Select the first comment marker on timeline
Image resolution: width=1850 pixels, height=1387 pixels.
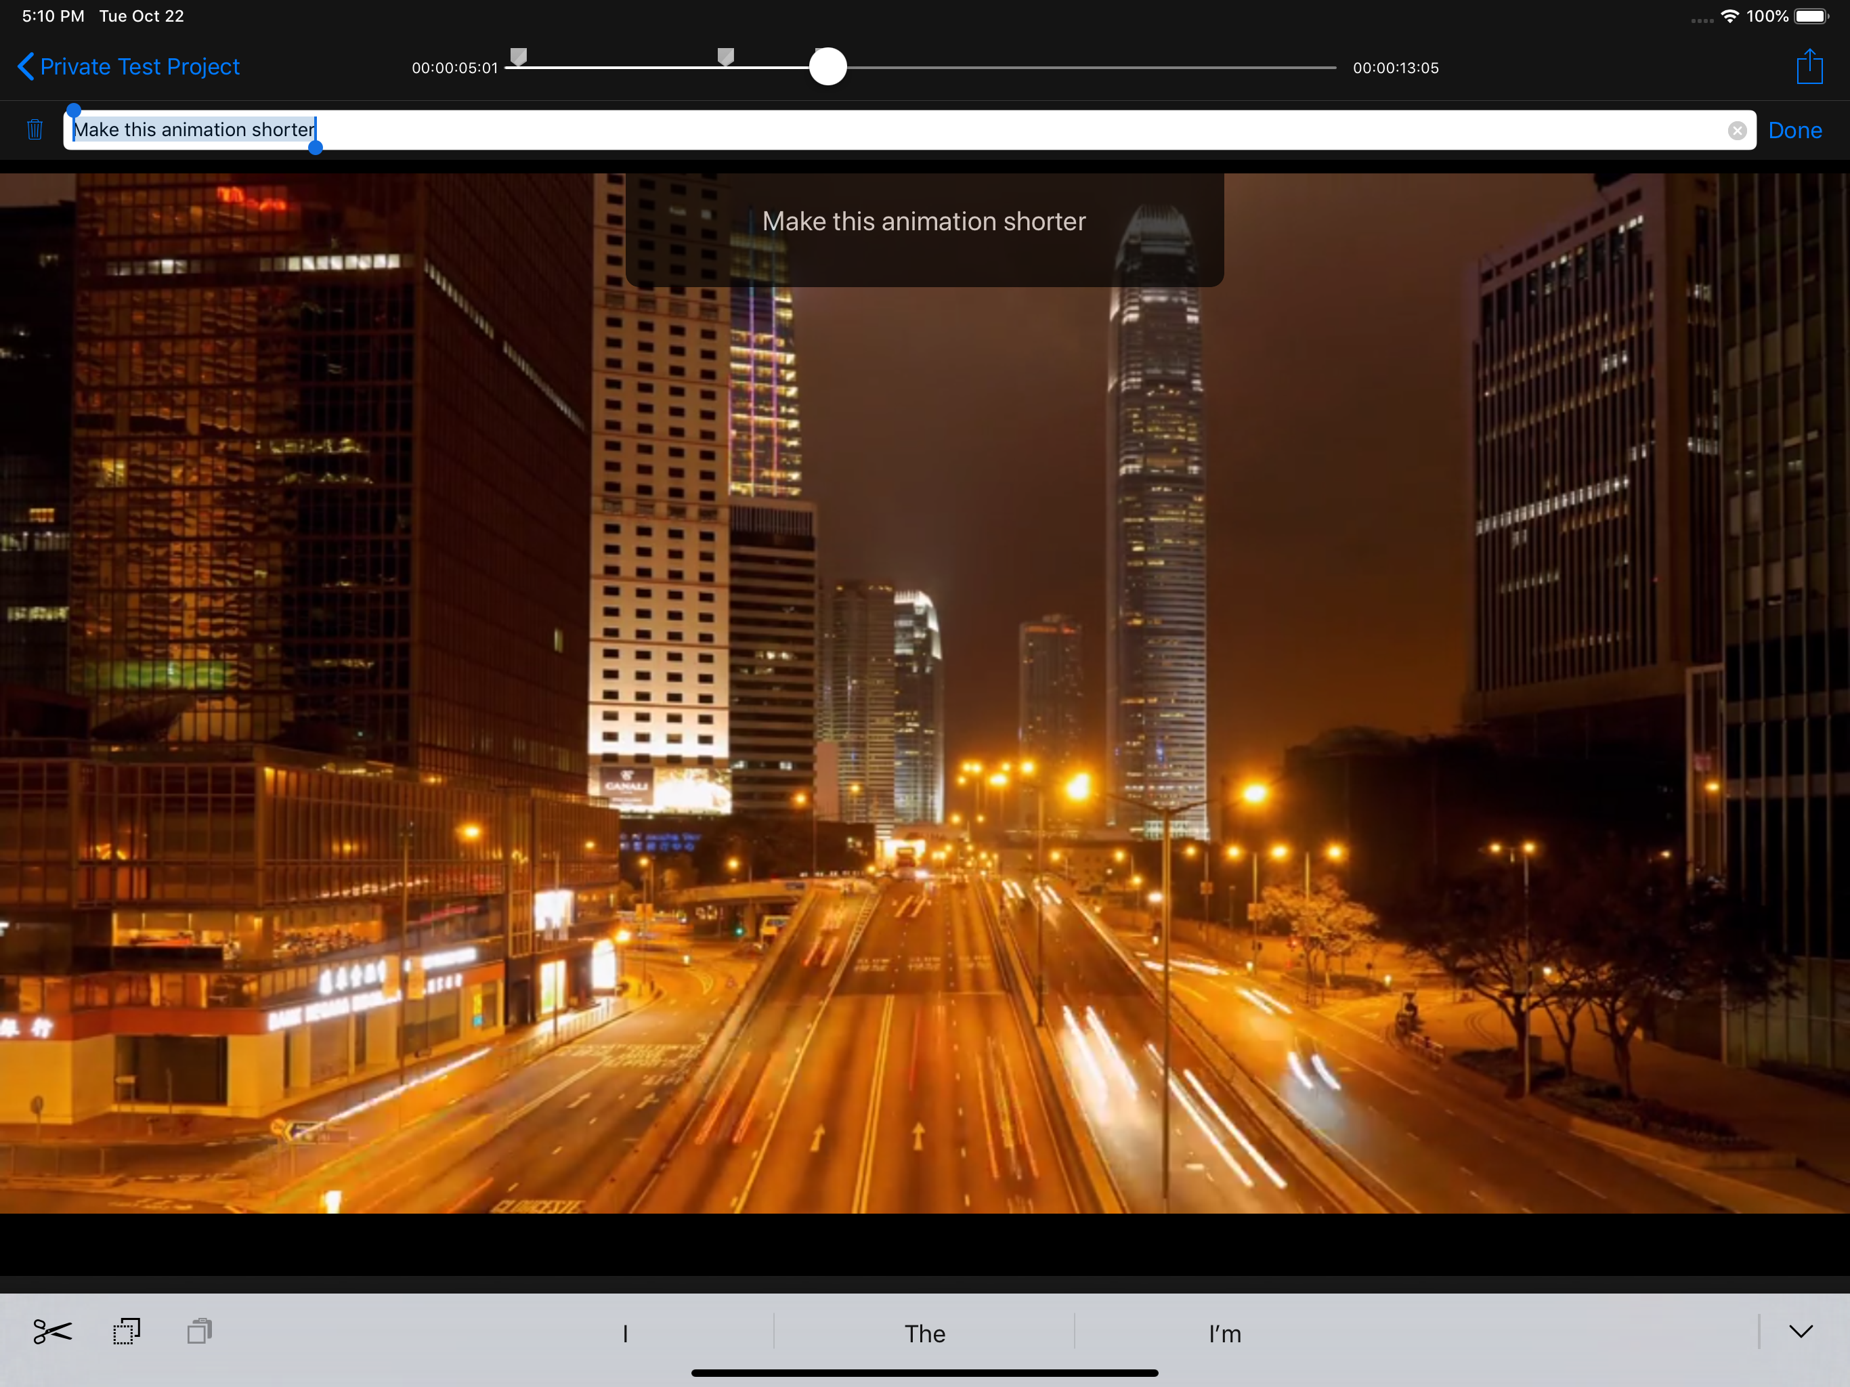point(519,57)
